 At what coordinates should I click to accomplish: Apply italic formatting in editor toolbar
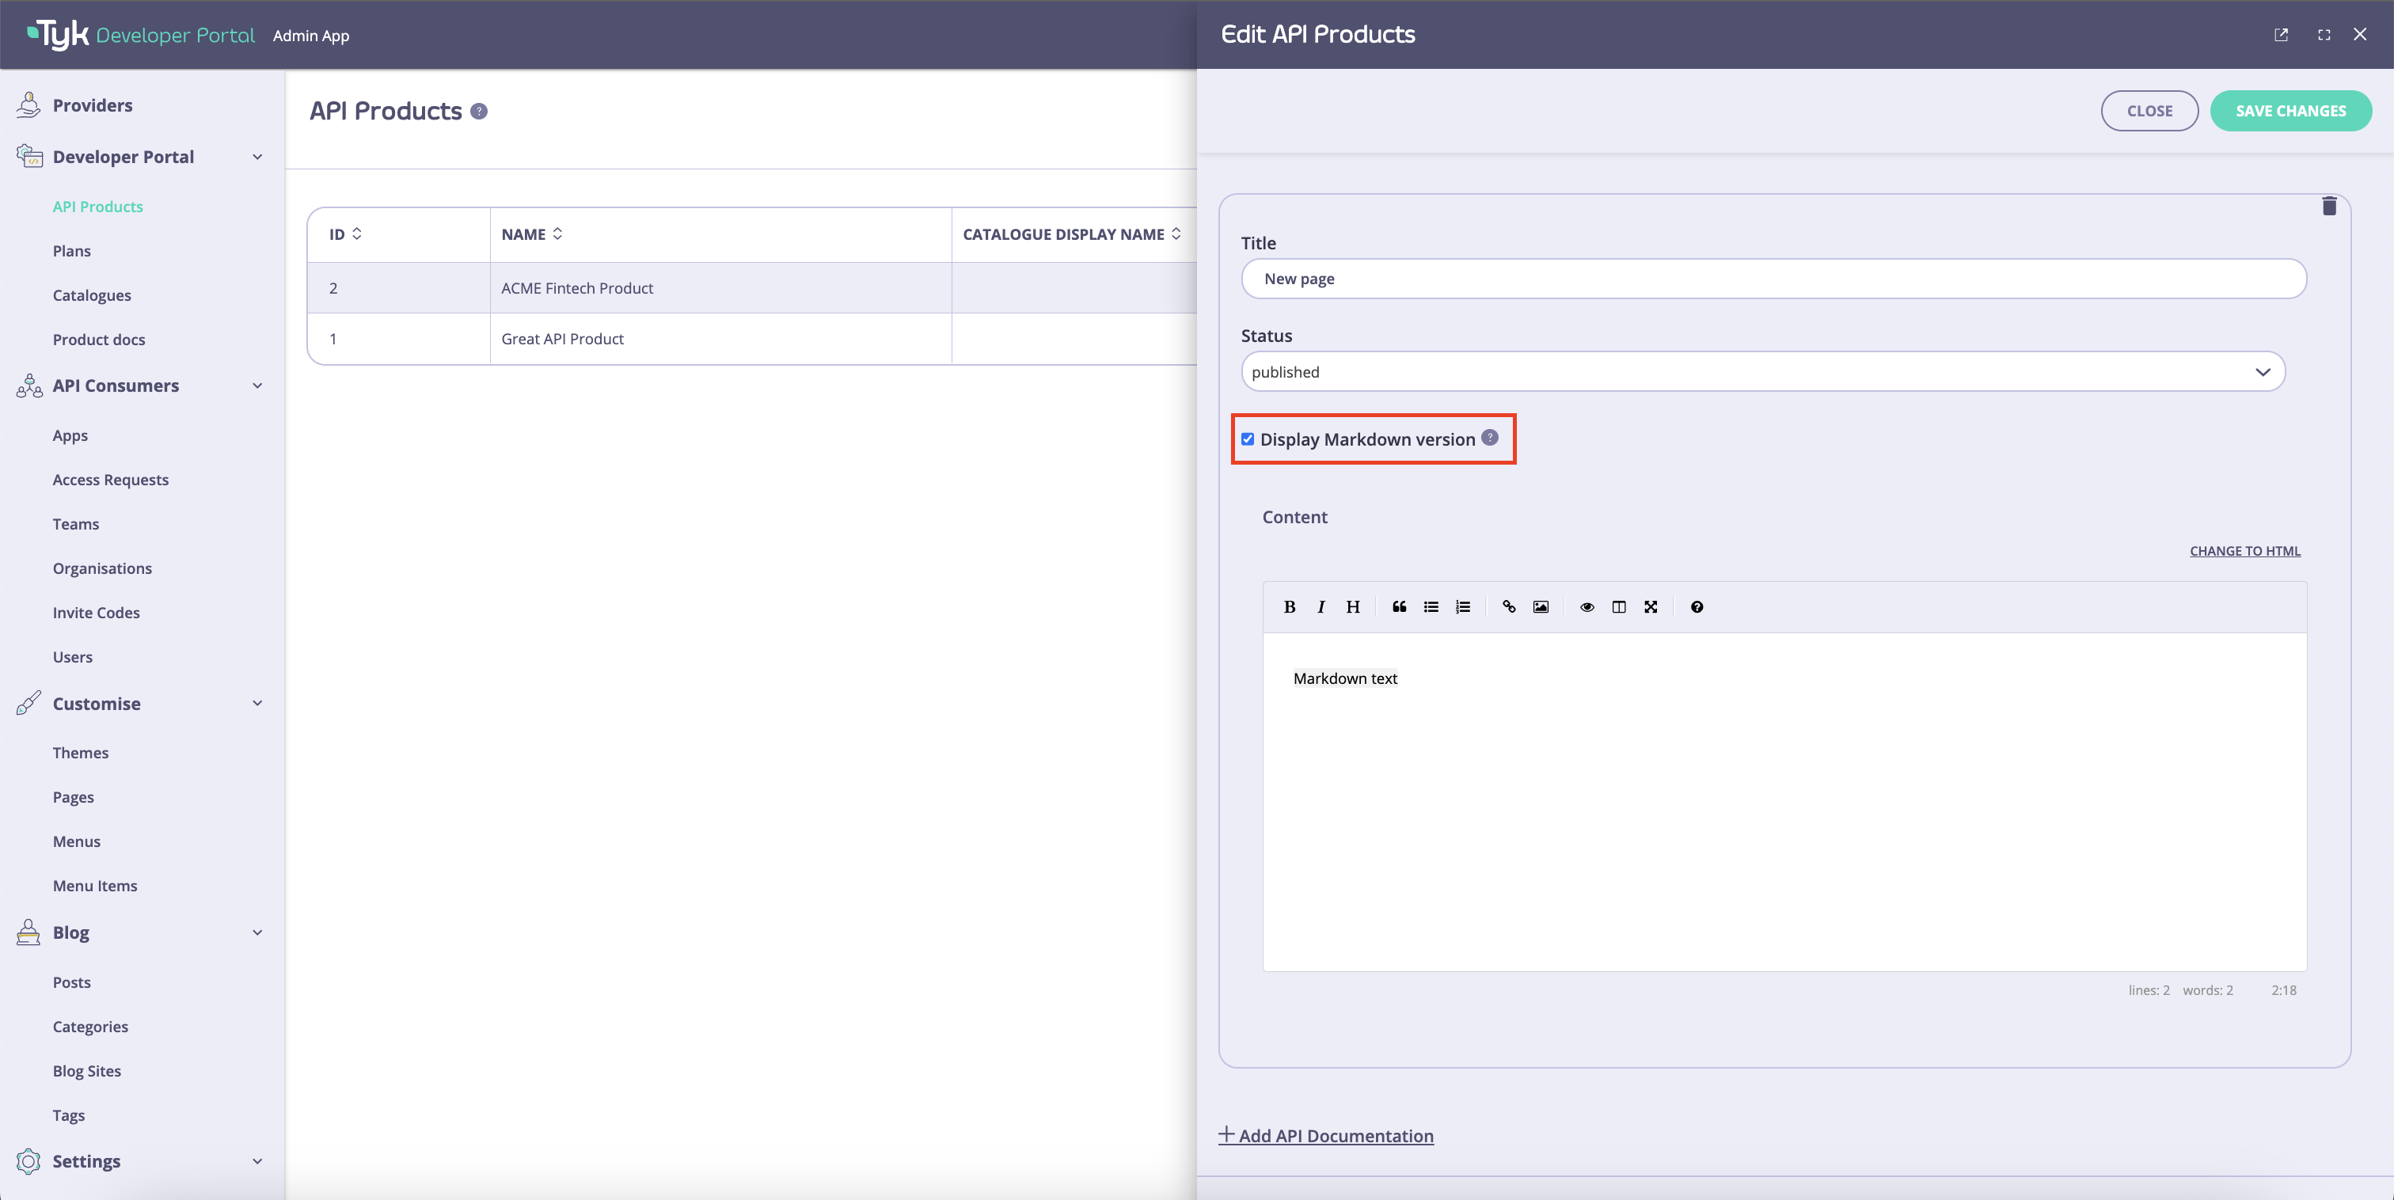(x=1320, y=607)
